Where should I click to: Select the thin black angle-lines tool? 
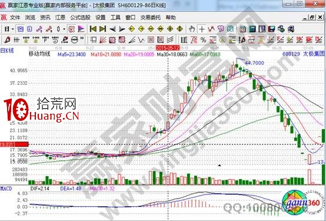(x=132, y=39)
